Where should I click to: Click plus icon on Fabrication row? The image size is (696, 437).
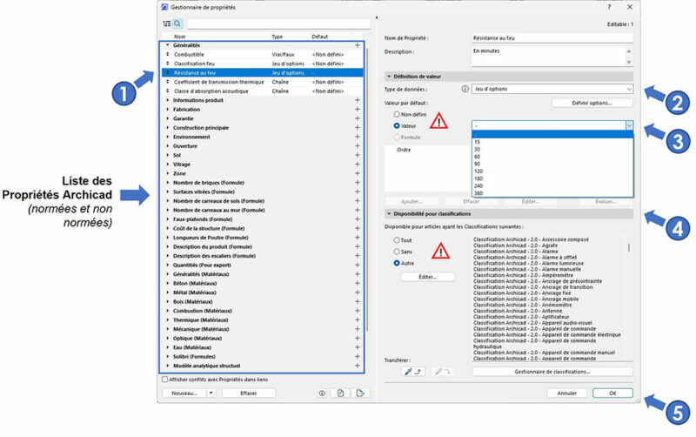(x=358, y=110)
